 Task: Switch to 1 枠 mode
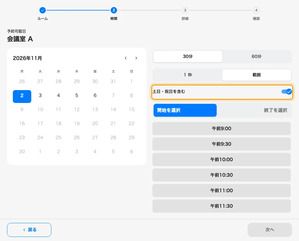coord(188,75)
